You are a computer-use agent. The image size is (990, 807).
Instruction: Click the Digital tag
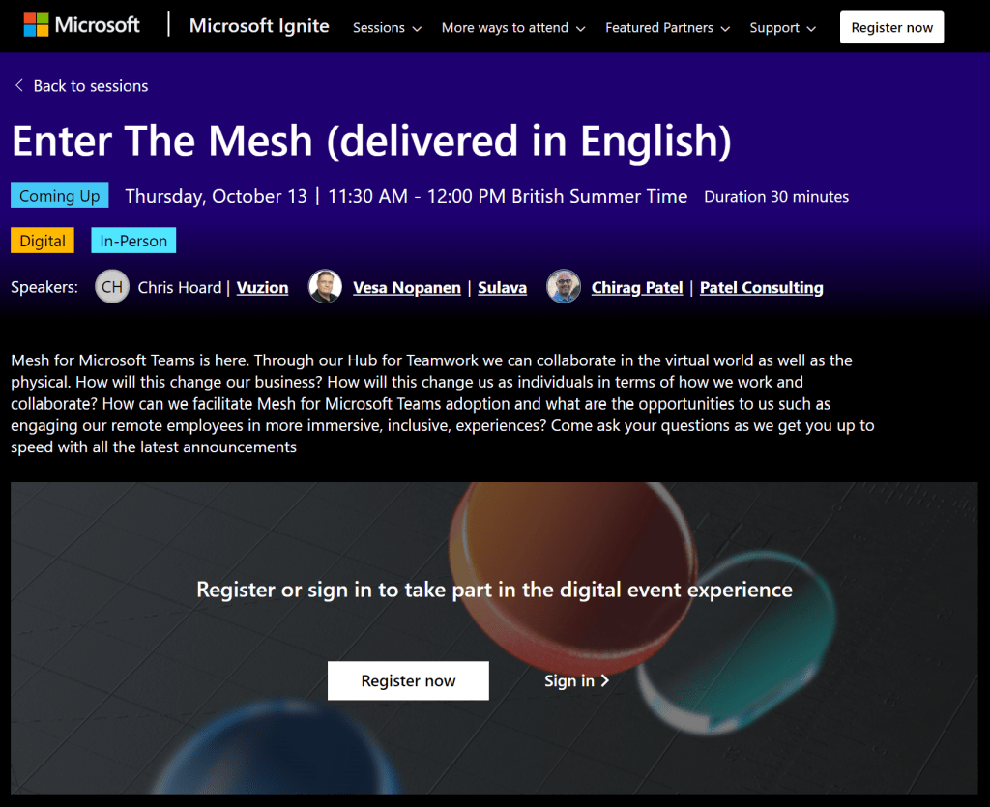43,241
